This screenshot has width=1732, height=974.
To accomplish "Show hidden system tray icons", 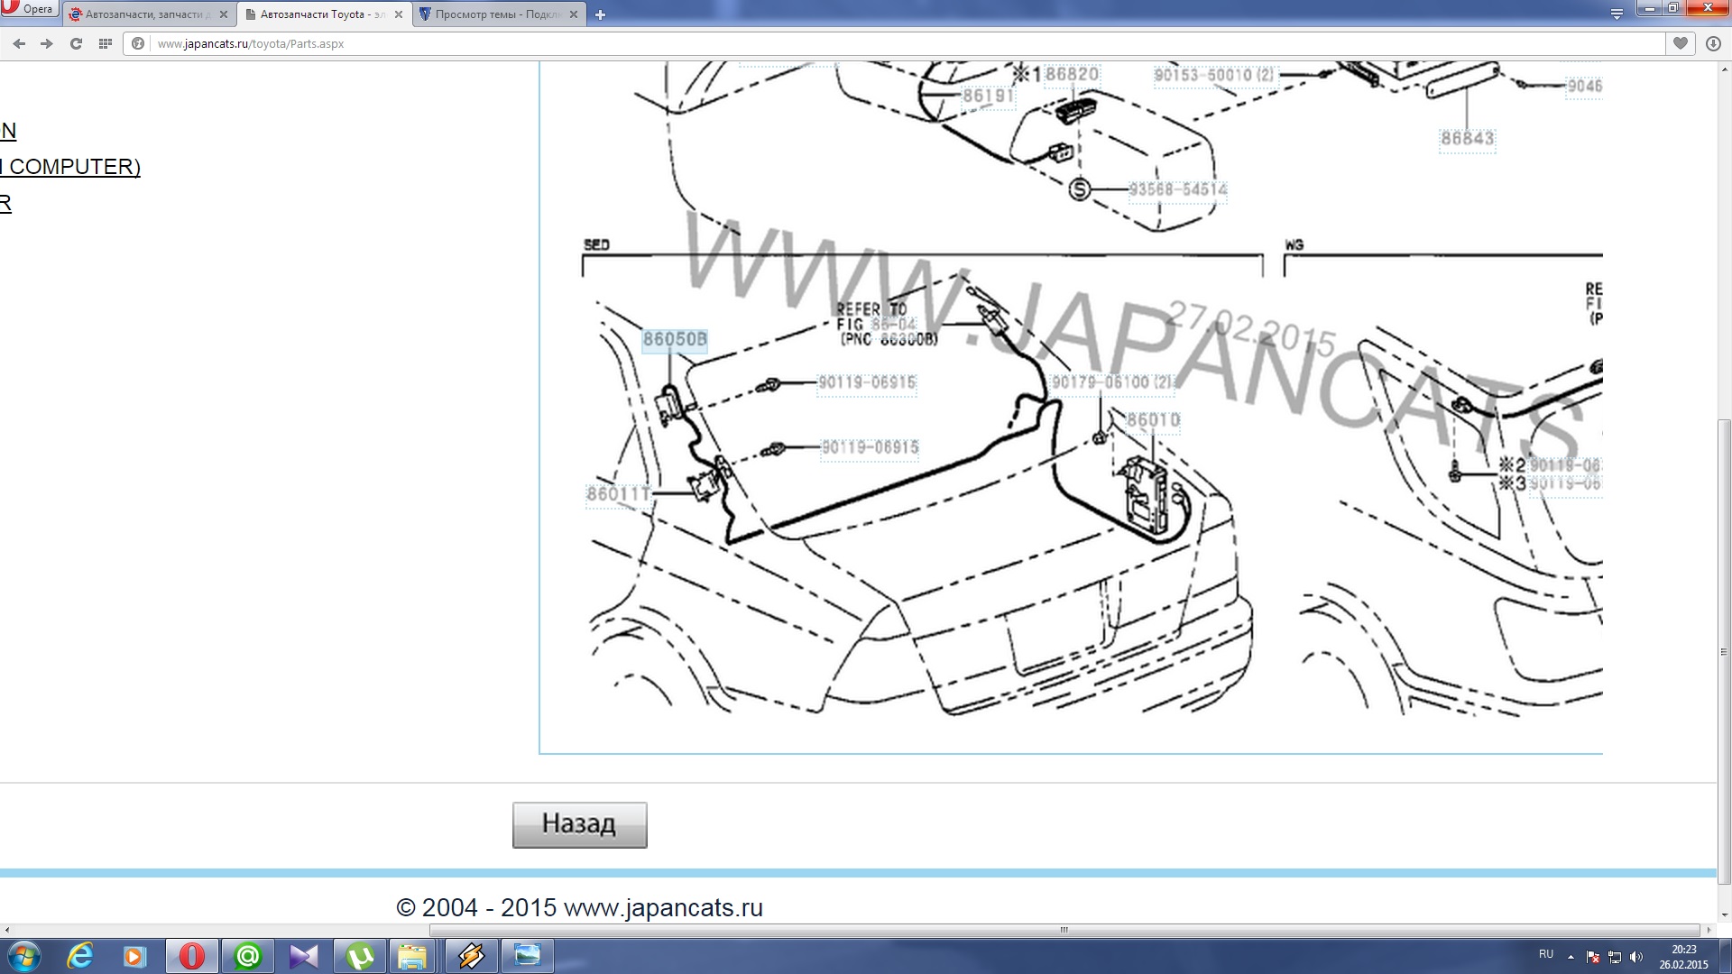I will 1571,956.
